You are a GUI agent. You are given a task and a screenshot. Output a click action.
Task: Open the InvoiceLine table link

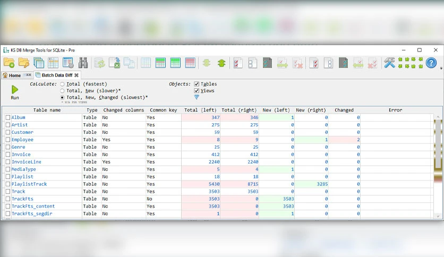coord(27,161)
